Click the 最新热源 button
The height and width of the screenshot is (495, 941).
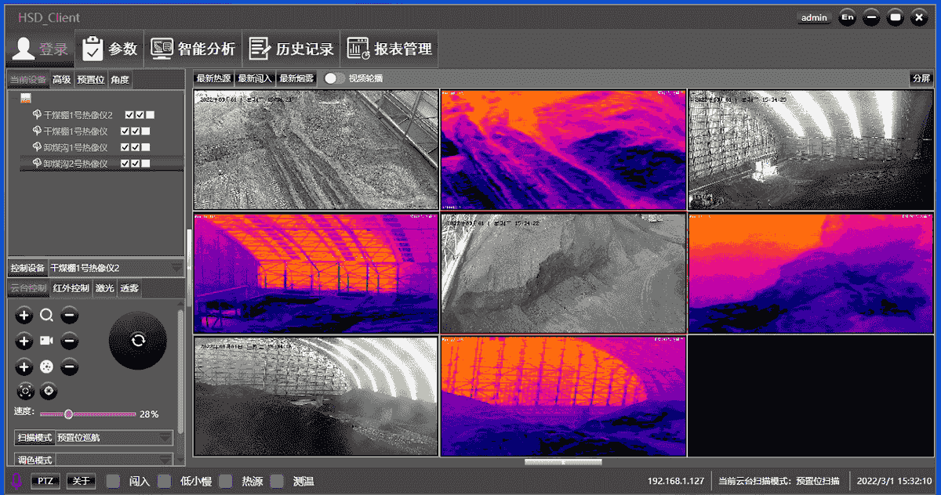213,78
